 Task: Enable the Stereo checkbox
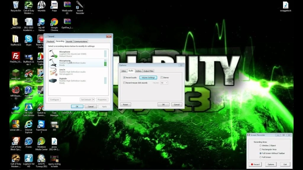(162, 78)
